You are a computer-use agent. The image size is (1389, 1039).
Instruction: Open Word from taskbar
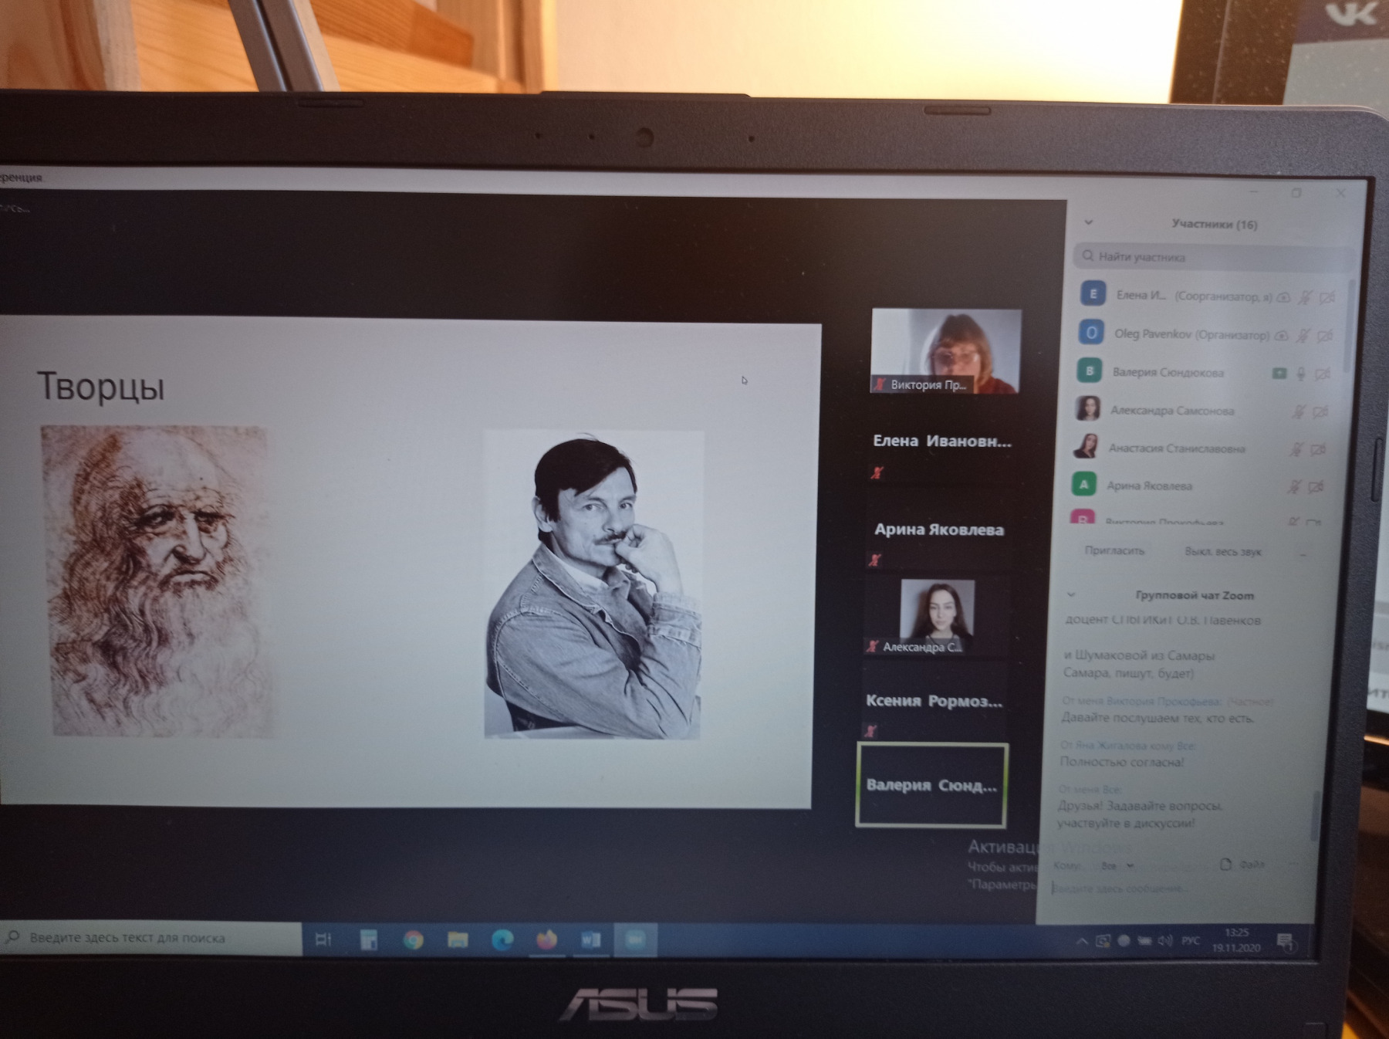(x=591, y=939)
